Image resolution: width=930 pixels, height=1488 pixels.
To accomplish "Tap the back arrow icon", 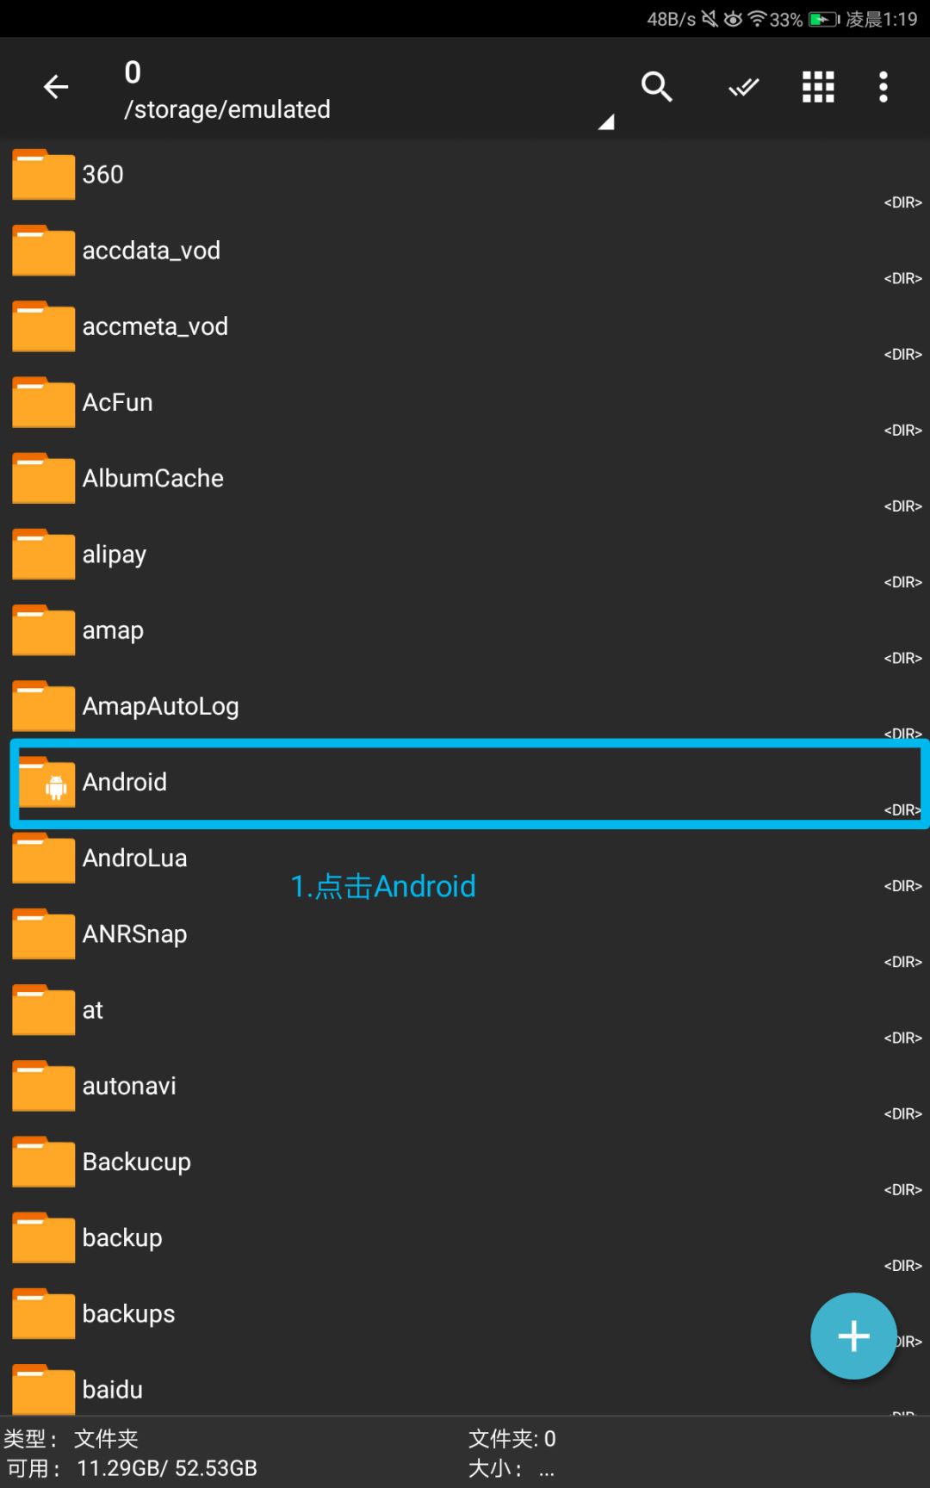I will coord(56,87).
